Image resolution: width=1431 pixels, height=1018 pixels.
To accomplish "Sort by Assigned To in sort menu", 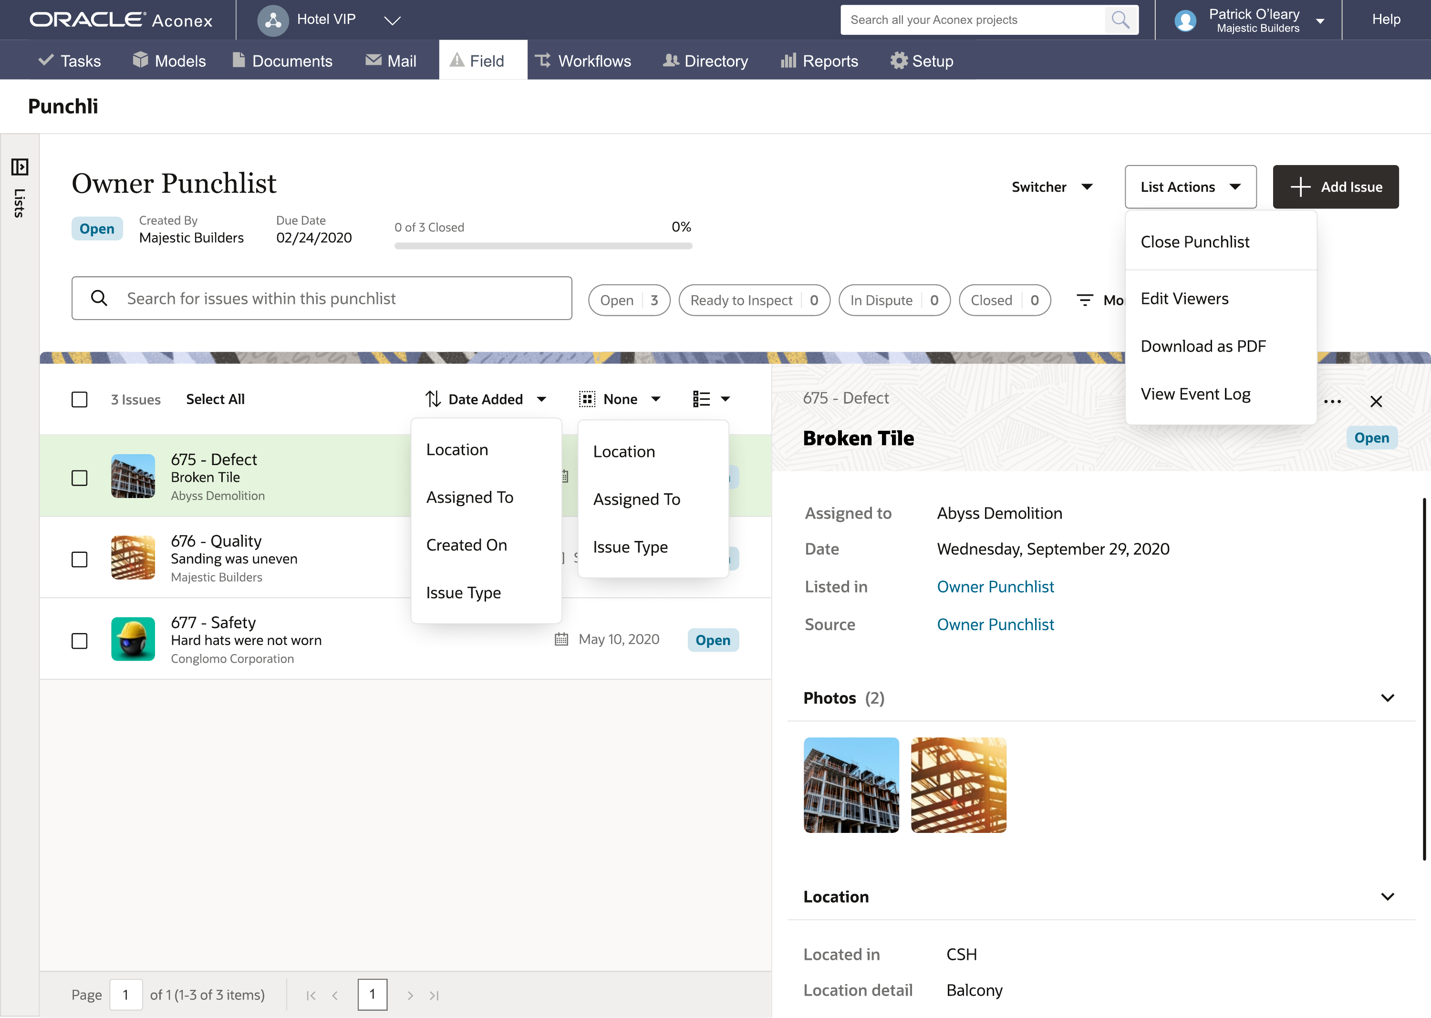I will [486, 498].
